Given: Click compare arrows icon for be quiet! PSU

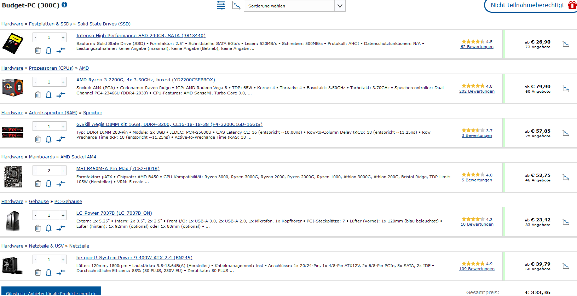Looking at the screenshot, I should pyautogui.click(x=61, y=272).
